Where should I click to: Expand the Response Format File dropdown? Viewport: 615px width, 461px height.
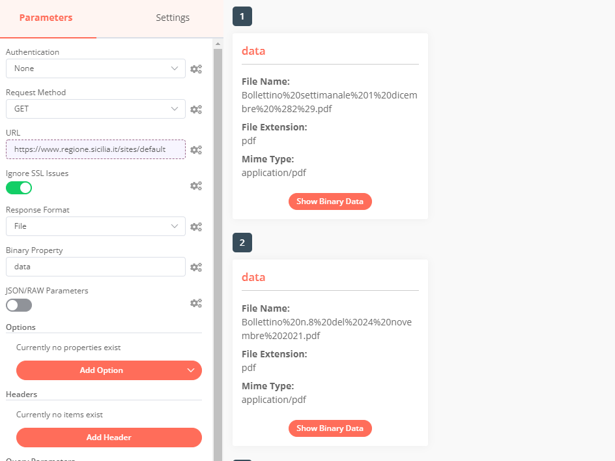[x=95, y=226]
